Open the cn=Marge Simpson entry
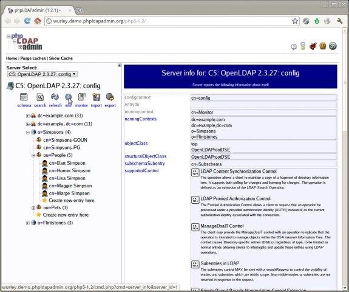This screenshot has width=349, height=292. click(69, 193)
